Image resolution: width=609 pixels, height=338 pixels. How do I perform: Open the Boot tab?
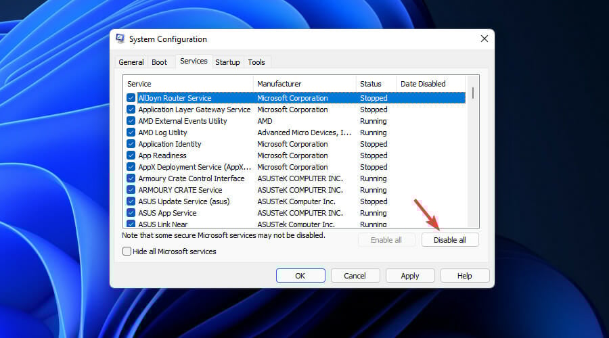(159, 62)
